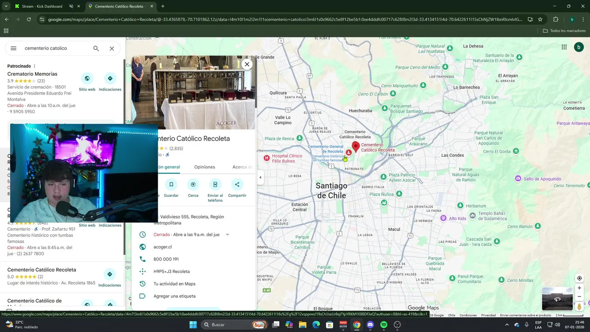Image resolution: width=590 pixels, height=332 pixels.
Task: Open Tu actividad en Maps
Action: coord(174,284)
